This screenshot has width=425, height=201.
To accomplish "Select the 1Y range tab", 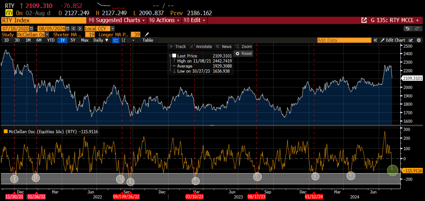I will [62, 40].
